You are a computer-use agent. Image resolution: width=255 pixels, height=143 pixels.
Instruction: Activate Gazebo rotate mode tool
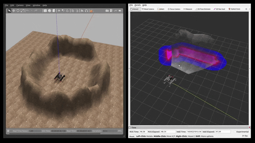pos(18,11)
